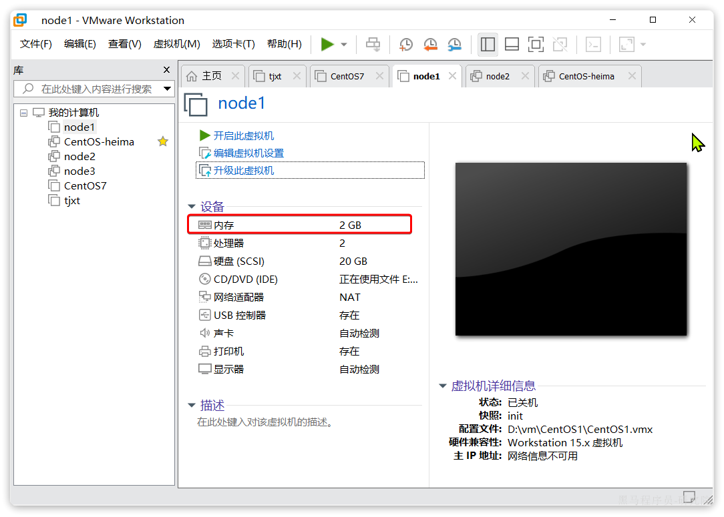Viewport: 724px width, 517px height.
Task: Revert to snapshot using the orange arrow icon
Action: (x=430, y=44)
